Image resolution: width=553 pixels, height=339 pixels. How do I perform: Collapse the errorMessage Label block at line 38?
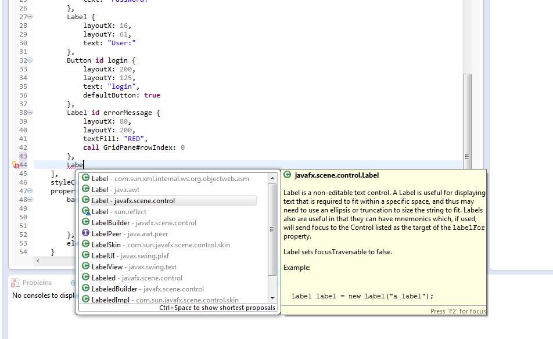30,113
